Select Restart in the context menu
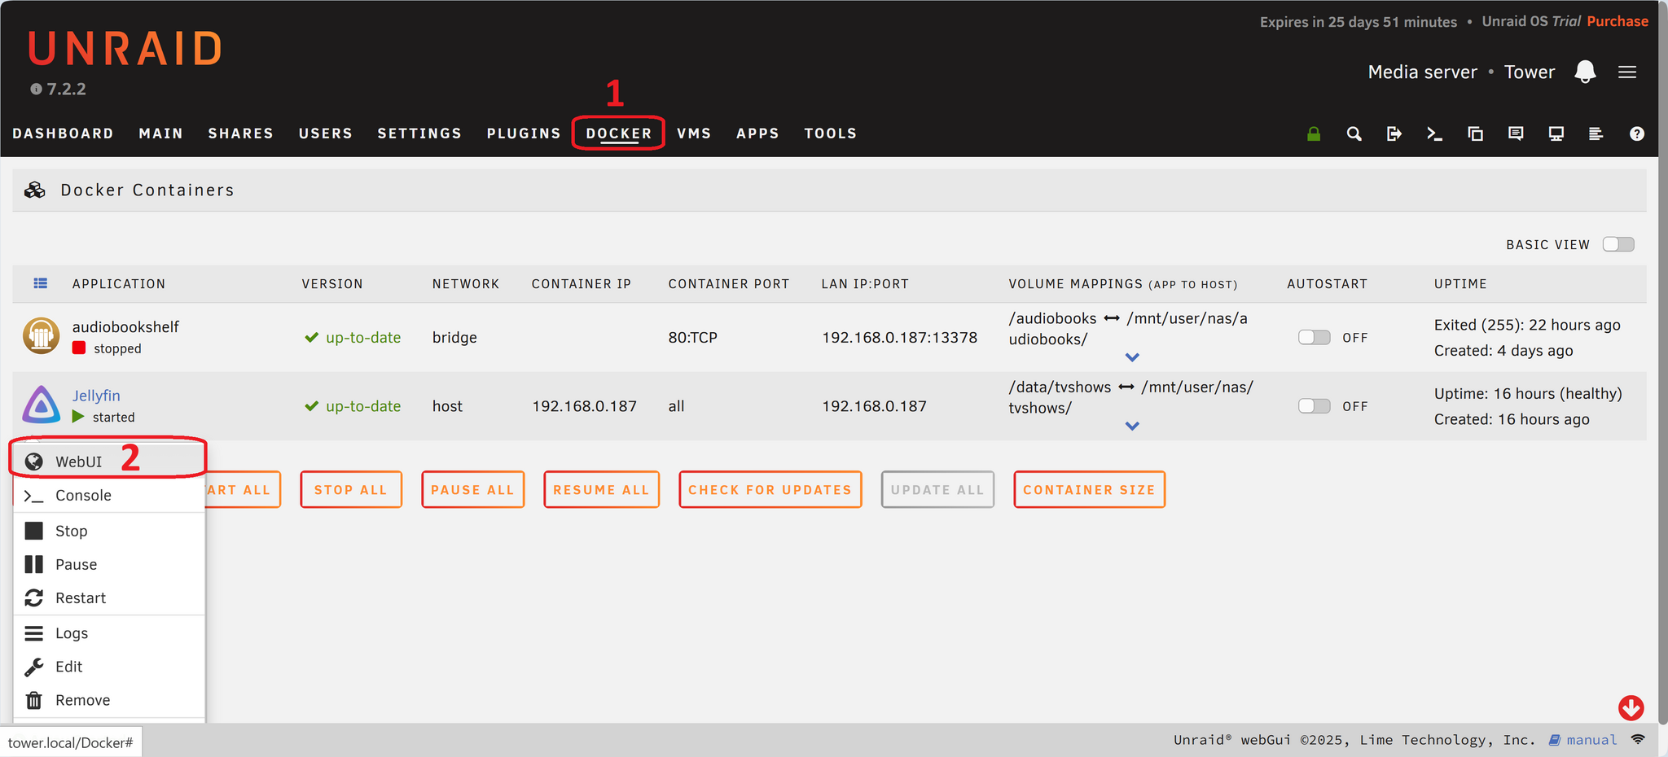The image size is (1668, 757). pos(108,597)
